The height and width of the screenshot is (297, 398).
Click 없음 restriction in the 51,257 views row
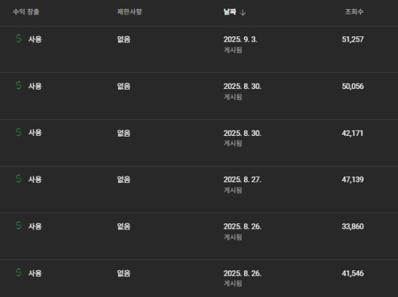[123, 39]
